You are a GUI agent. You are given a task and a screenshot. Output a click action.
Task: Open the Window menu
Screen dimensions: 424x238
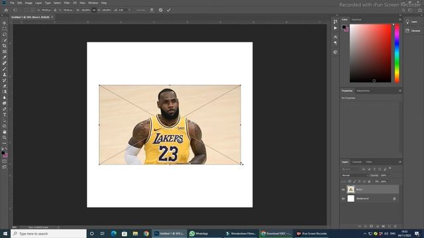(x=93, y=3)
